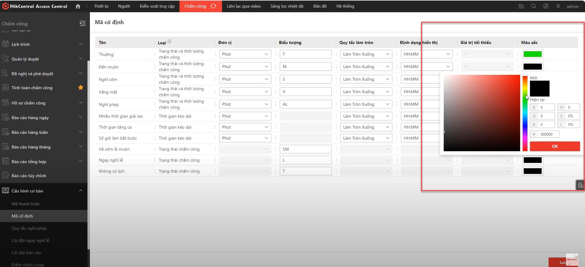Click the Home icon in the top bar

(x=78, y=6)
